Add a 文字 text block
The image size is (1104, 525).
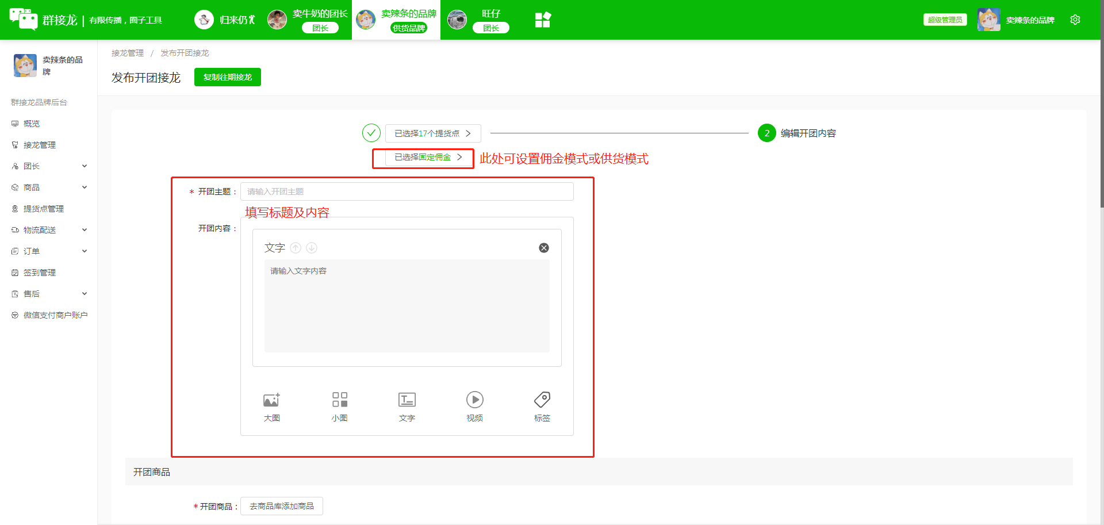[x=407, y=407]
